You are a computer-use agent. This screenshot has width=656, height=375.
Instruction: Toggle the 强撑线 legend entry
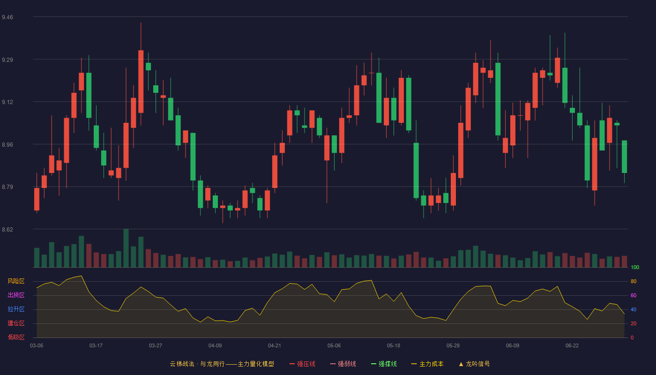384,364
